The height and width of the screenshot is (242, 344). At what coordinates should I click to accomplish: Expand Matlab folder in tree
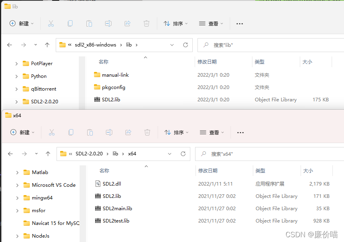[18, 172]
